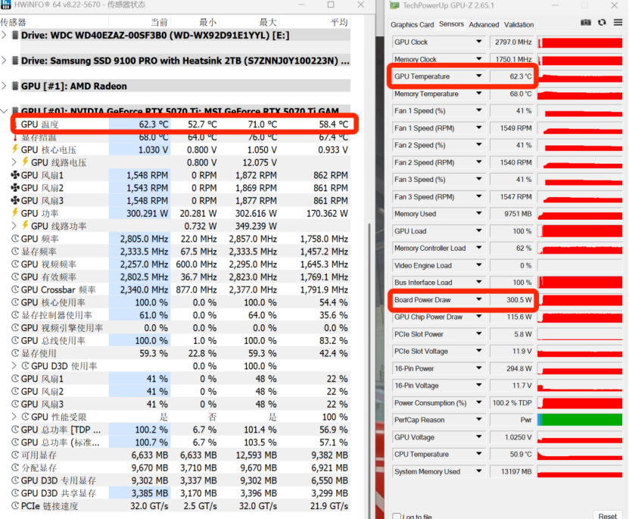
Task: Click the clock icon beside 显存控制器使用率
Action: coord(15,314)
